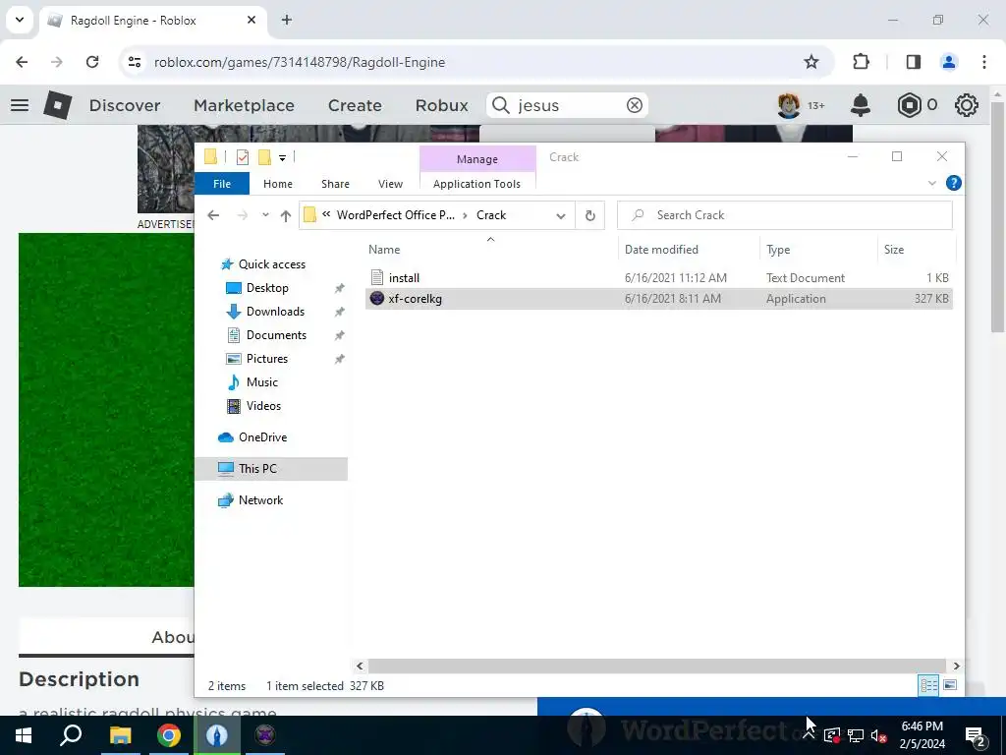Select the xf-corelkg application file
Viewport: 1006px width, 755px height.
tap(659, 299)
